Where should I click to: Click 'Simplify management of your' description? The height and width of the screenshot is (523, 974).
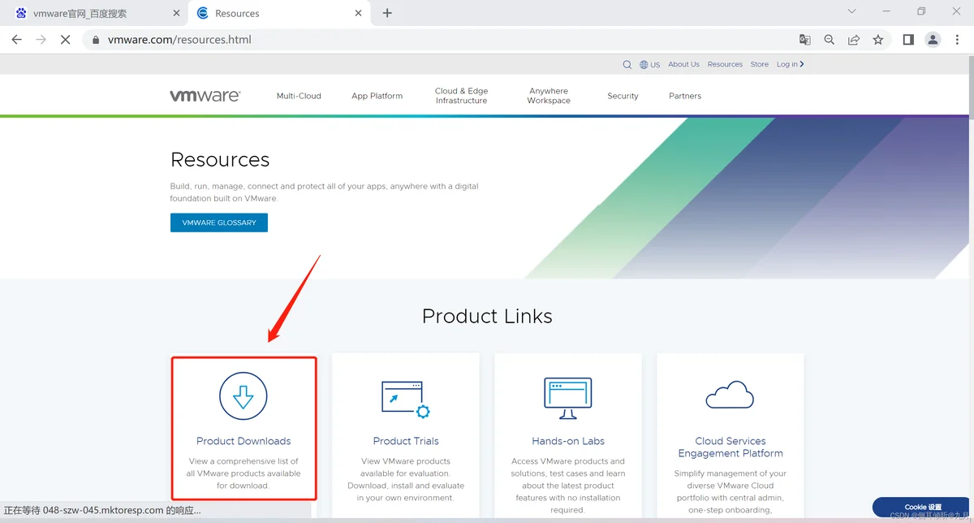[x=730, y=491]
